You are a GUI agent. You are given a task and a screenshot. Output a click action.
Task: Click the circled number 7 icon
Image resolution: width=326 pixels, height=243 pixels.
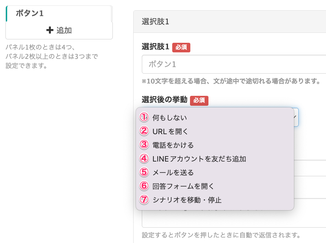click(144, 200)
